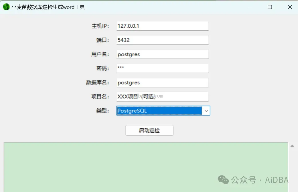Focus the 用户名 input field

click(163, 54)
